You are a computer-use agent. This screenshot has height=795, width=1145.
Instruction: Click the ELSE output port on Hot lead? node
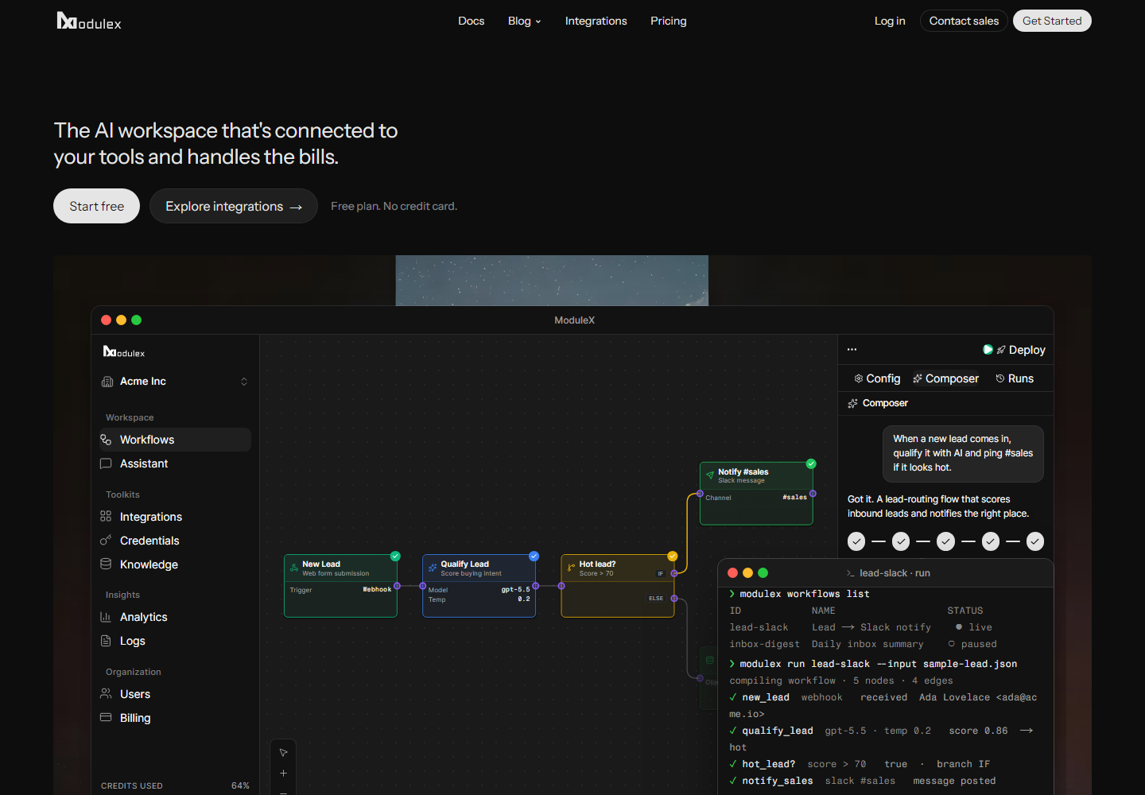pos(674,599)
